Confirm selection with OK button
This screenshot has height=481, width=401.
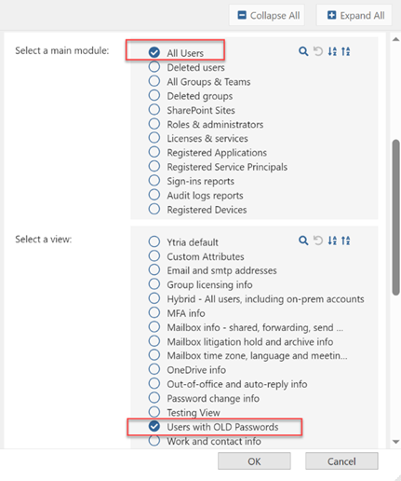tap(254, 461)
